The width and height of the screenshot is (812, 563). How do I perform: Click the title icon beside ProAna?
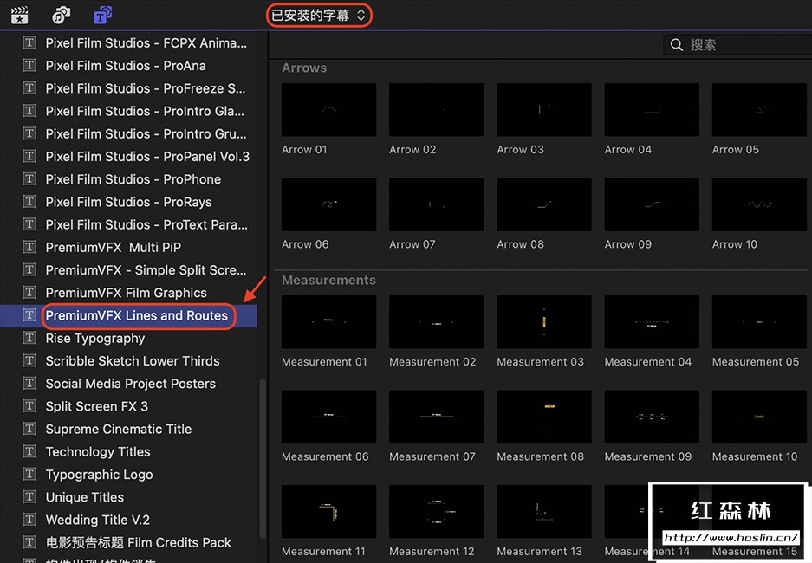29,65
